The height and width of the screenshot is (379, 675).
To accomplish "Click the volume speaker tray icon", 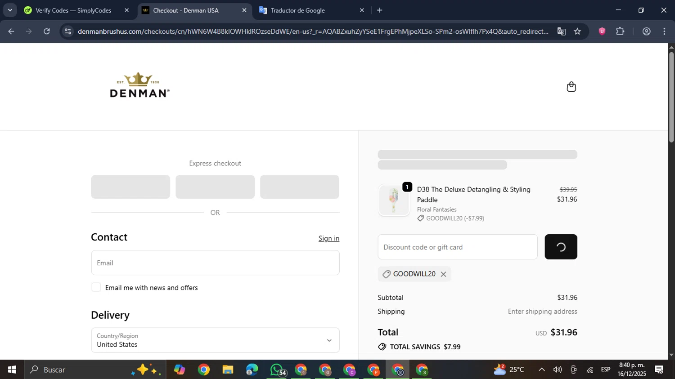I will coord(558,370).
